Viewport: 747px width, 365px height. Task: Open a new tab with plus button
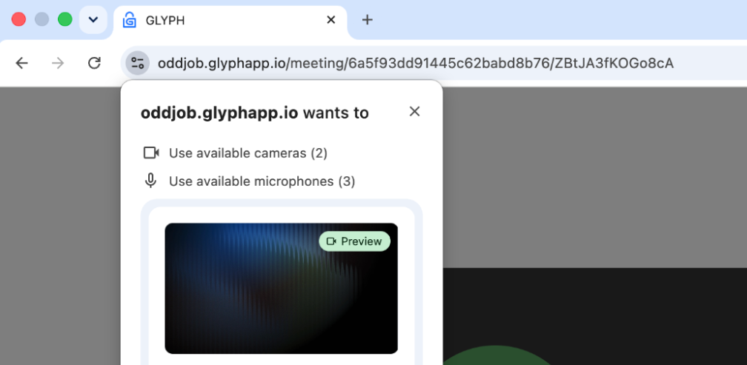367,19
